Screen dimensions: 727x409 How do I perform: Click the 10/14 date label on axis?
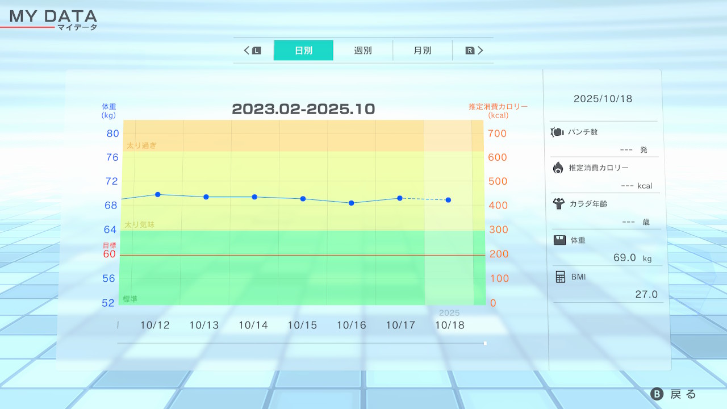click(x=253, y=325)
